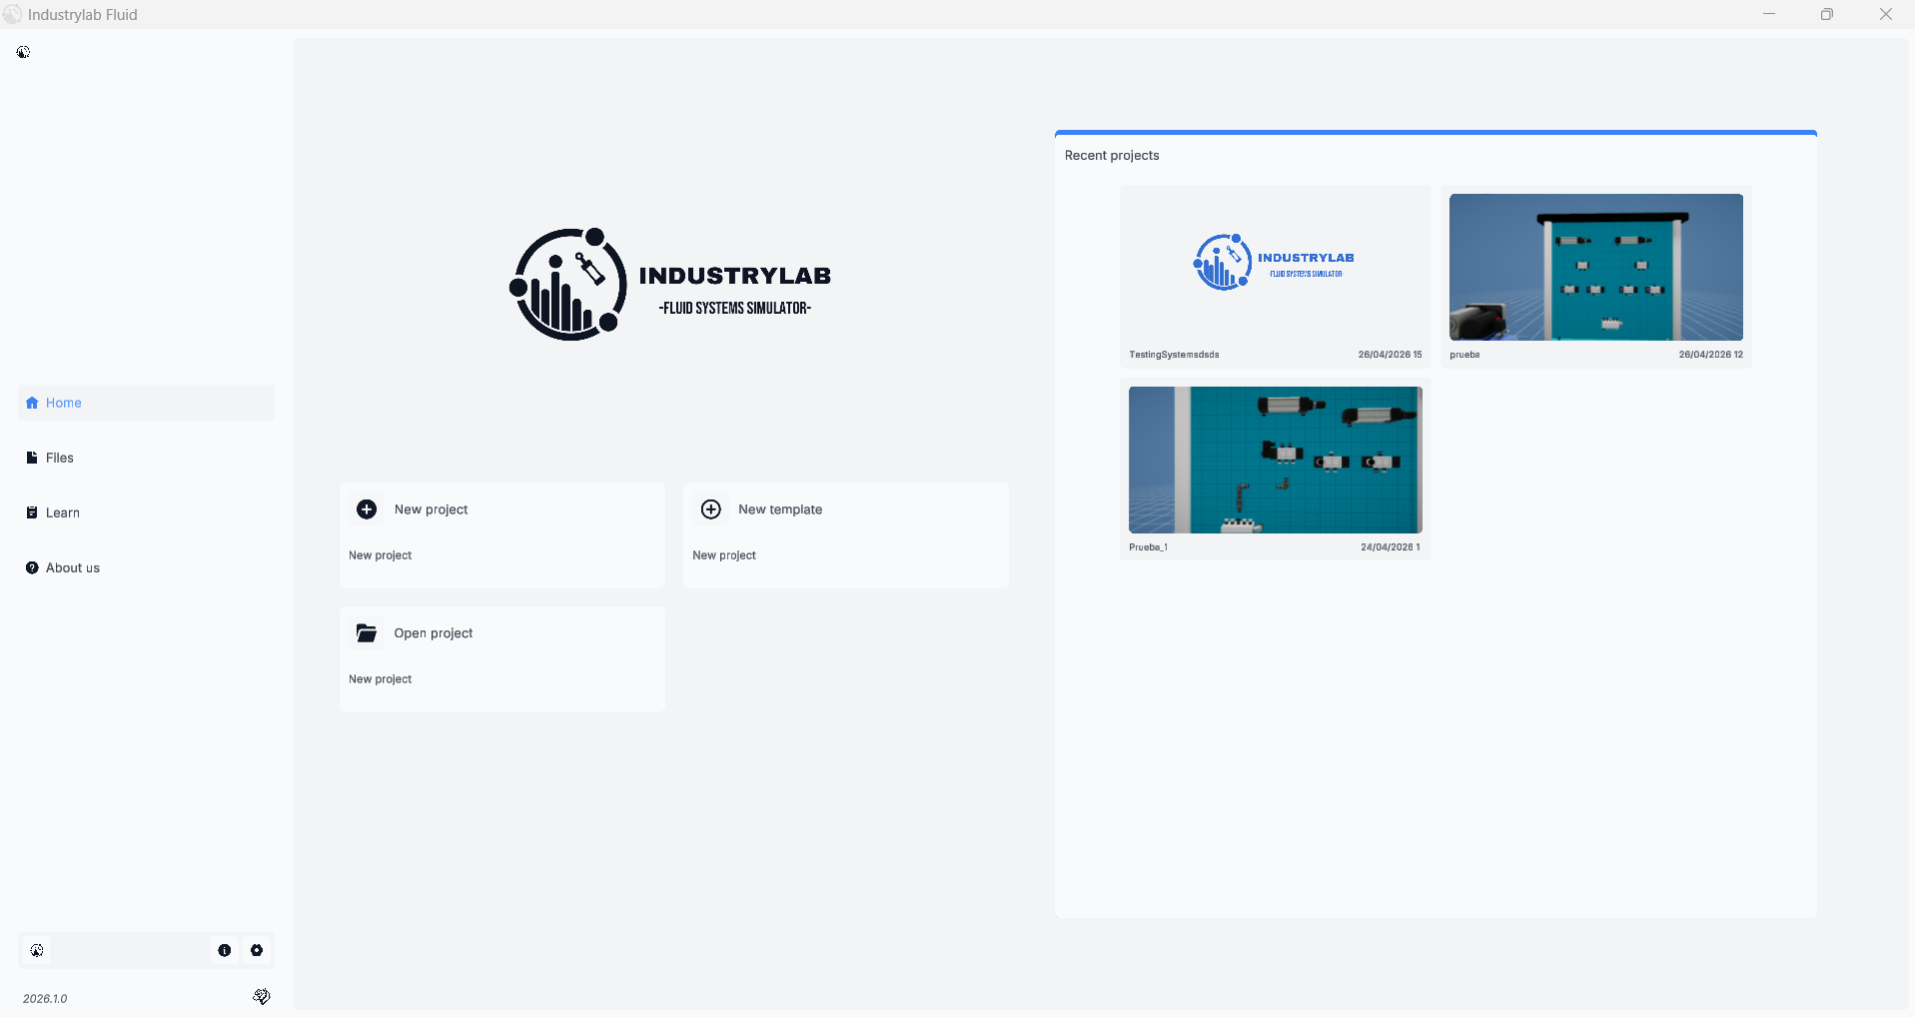
Task: Switch to the Learn section
Action: click(x=146, y=512)
